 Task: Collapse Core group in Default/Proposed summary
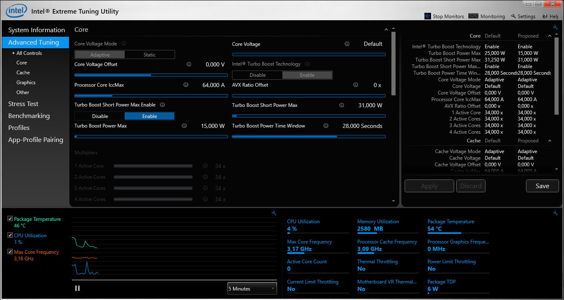[550, 36]
